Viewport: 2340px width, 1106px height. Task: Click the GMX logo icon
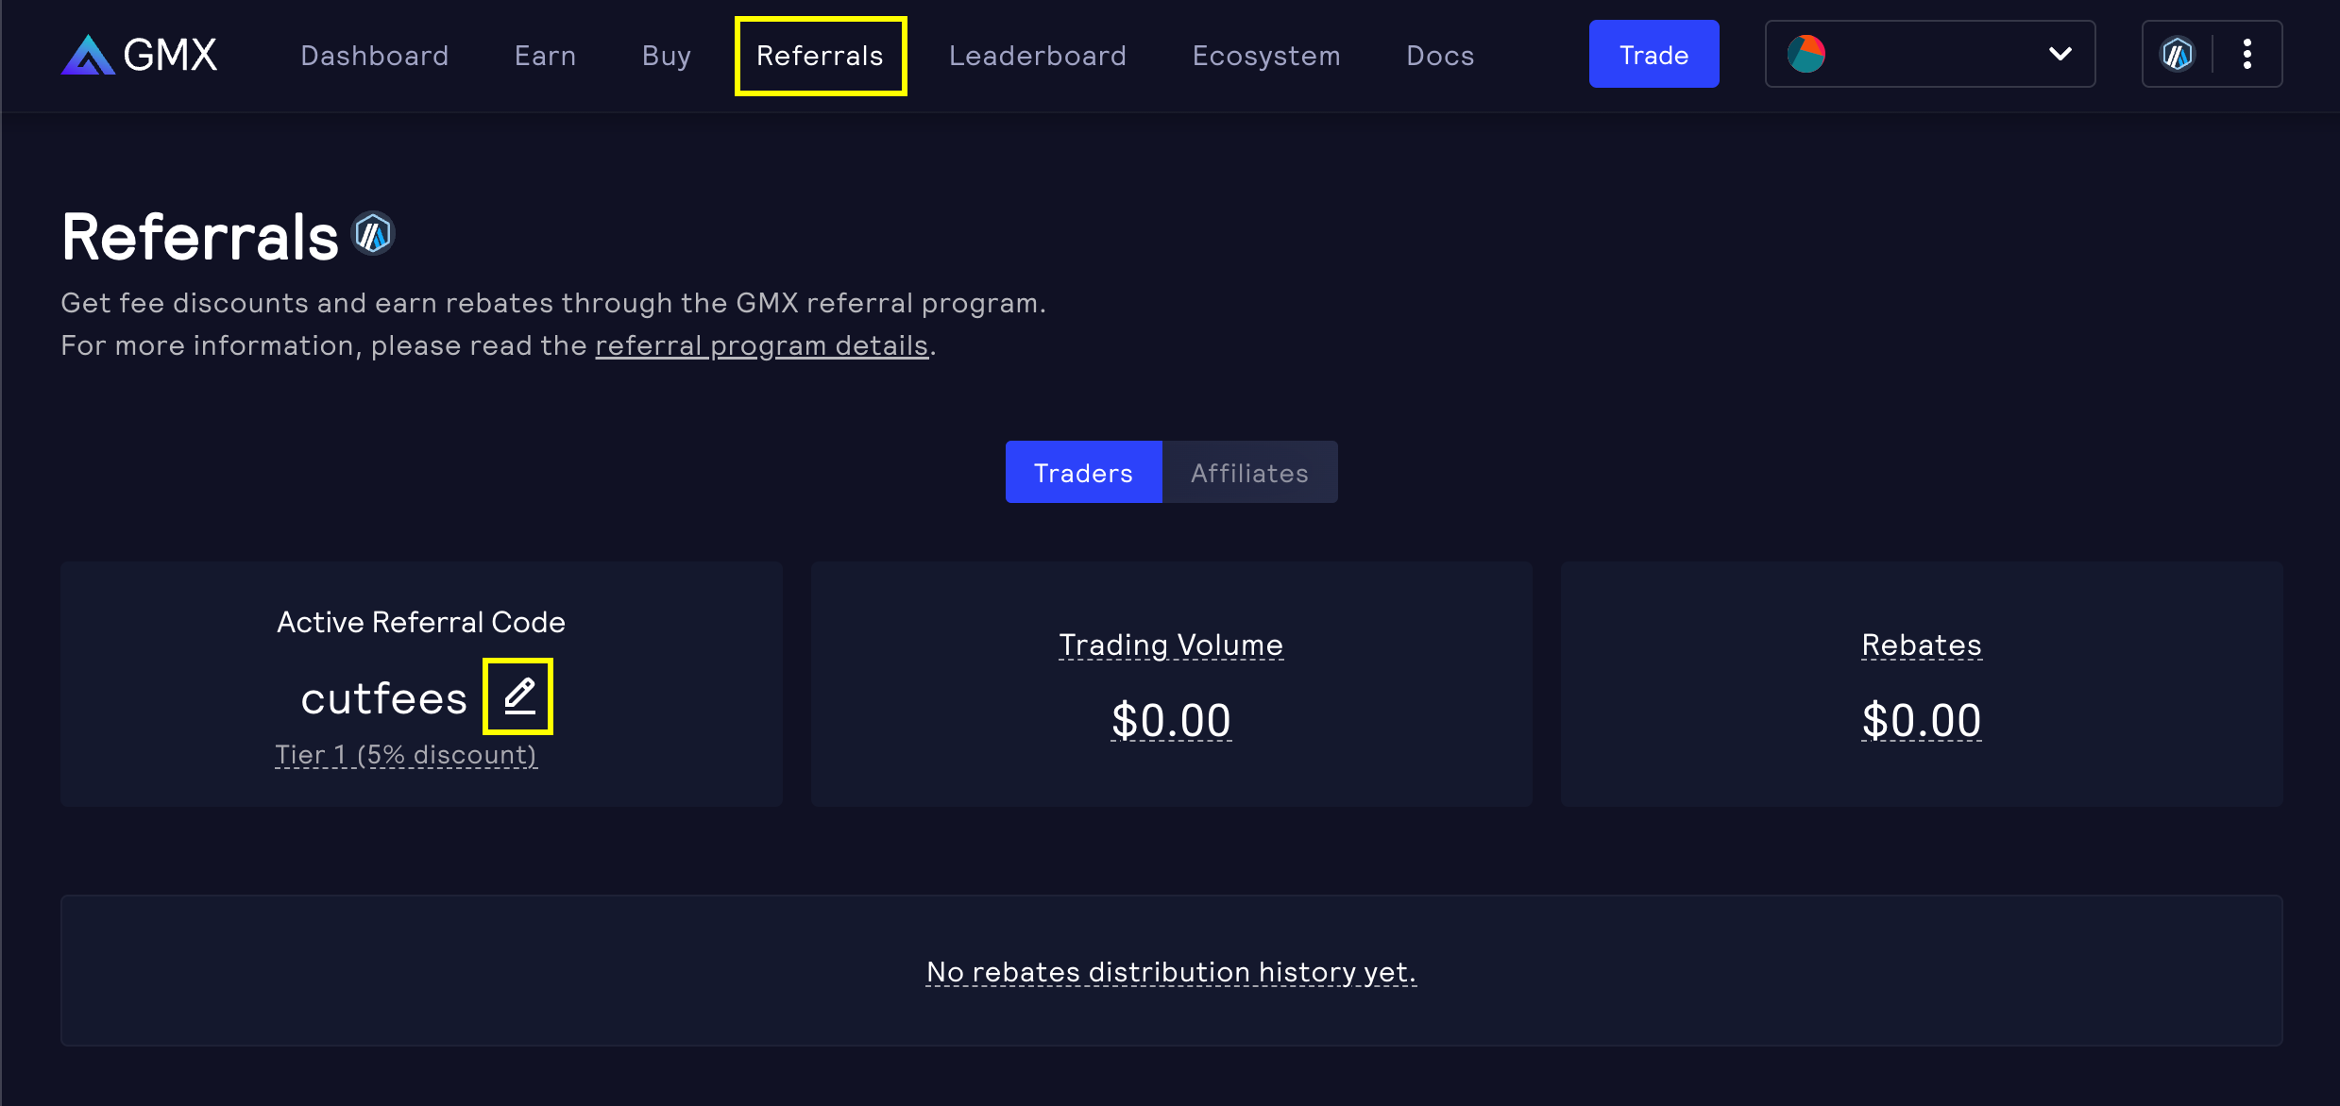[88, 55]
